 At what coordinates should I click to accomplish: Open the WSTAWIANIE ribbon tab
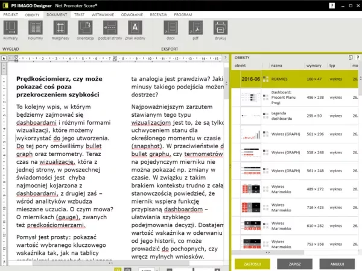[104, 13]
